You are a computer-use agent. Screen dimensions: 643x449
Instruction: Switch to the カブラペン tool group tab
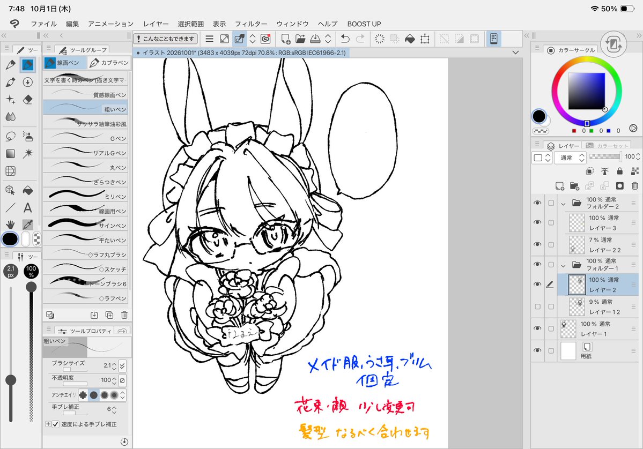109,63
